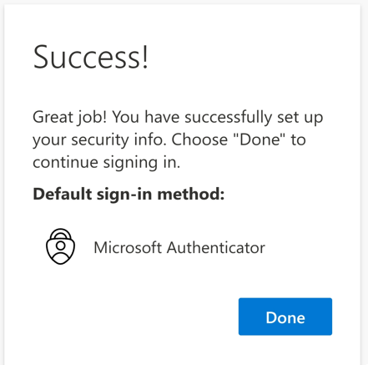Select the Microsoft Authenticator label text
Screen dimensions: 368x365
(x=179, y=247)
